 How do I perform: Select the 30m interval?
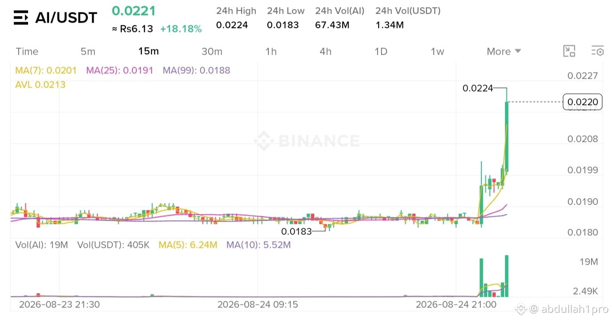(x=212, y=51)
